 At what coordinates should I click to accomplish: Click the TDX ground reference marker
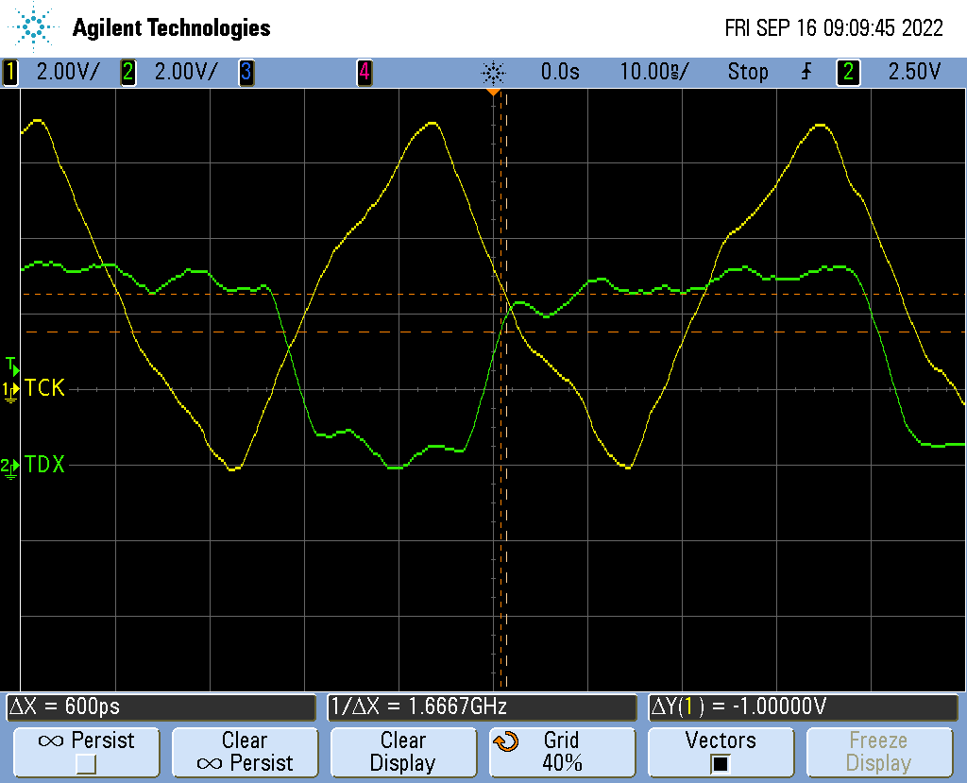pyautogui.click(x=10, y=466)
